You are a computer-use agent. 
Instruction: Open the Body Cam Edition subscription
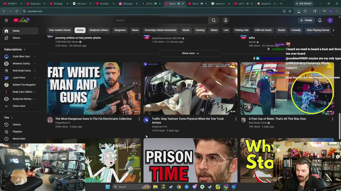pos(20,92)
